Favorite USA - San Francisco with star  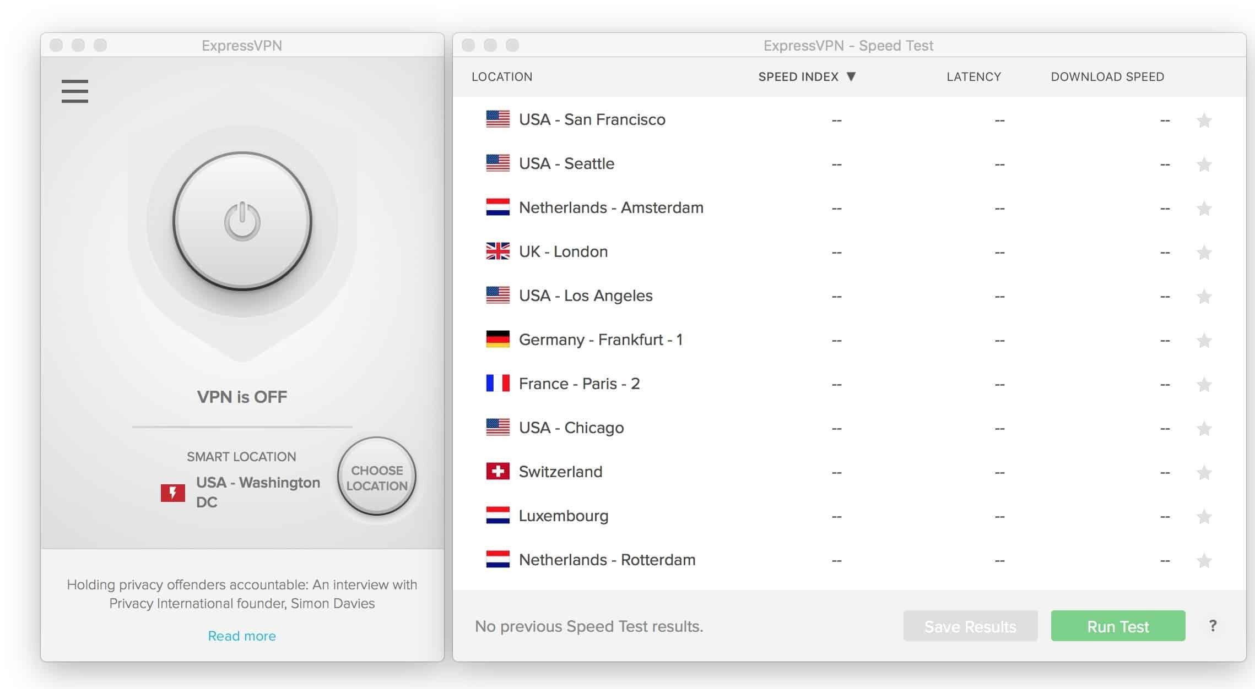coord(1204,120)
